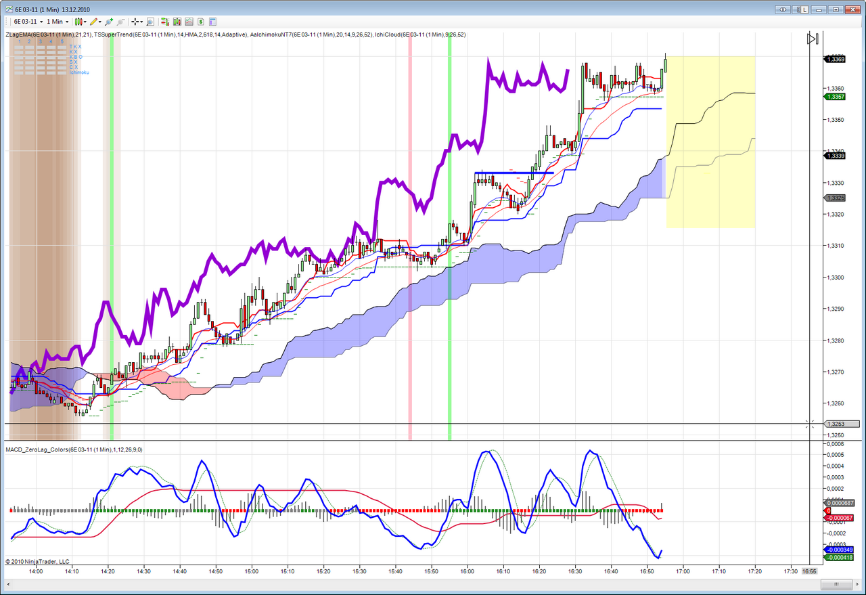Open the chart properties icon
This screenshot has height=595, width=866.
[x=214, y=22]
